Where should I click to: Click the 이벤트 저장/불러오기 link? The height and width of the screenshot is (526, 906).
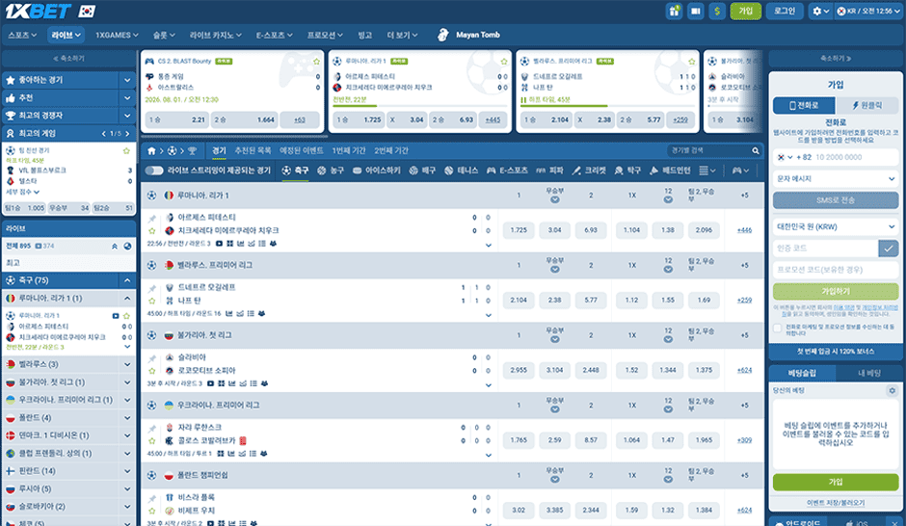tap(836, 503)
